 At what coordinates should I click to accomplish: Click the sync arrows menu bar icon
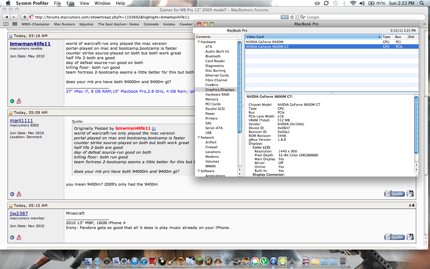click(326, 3)
